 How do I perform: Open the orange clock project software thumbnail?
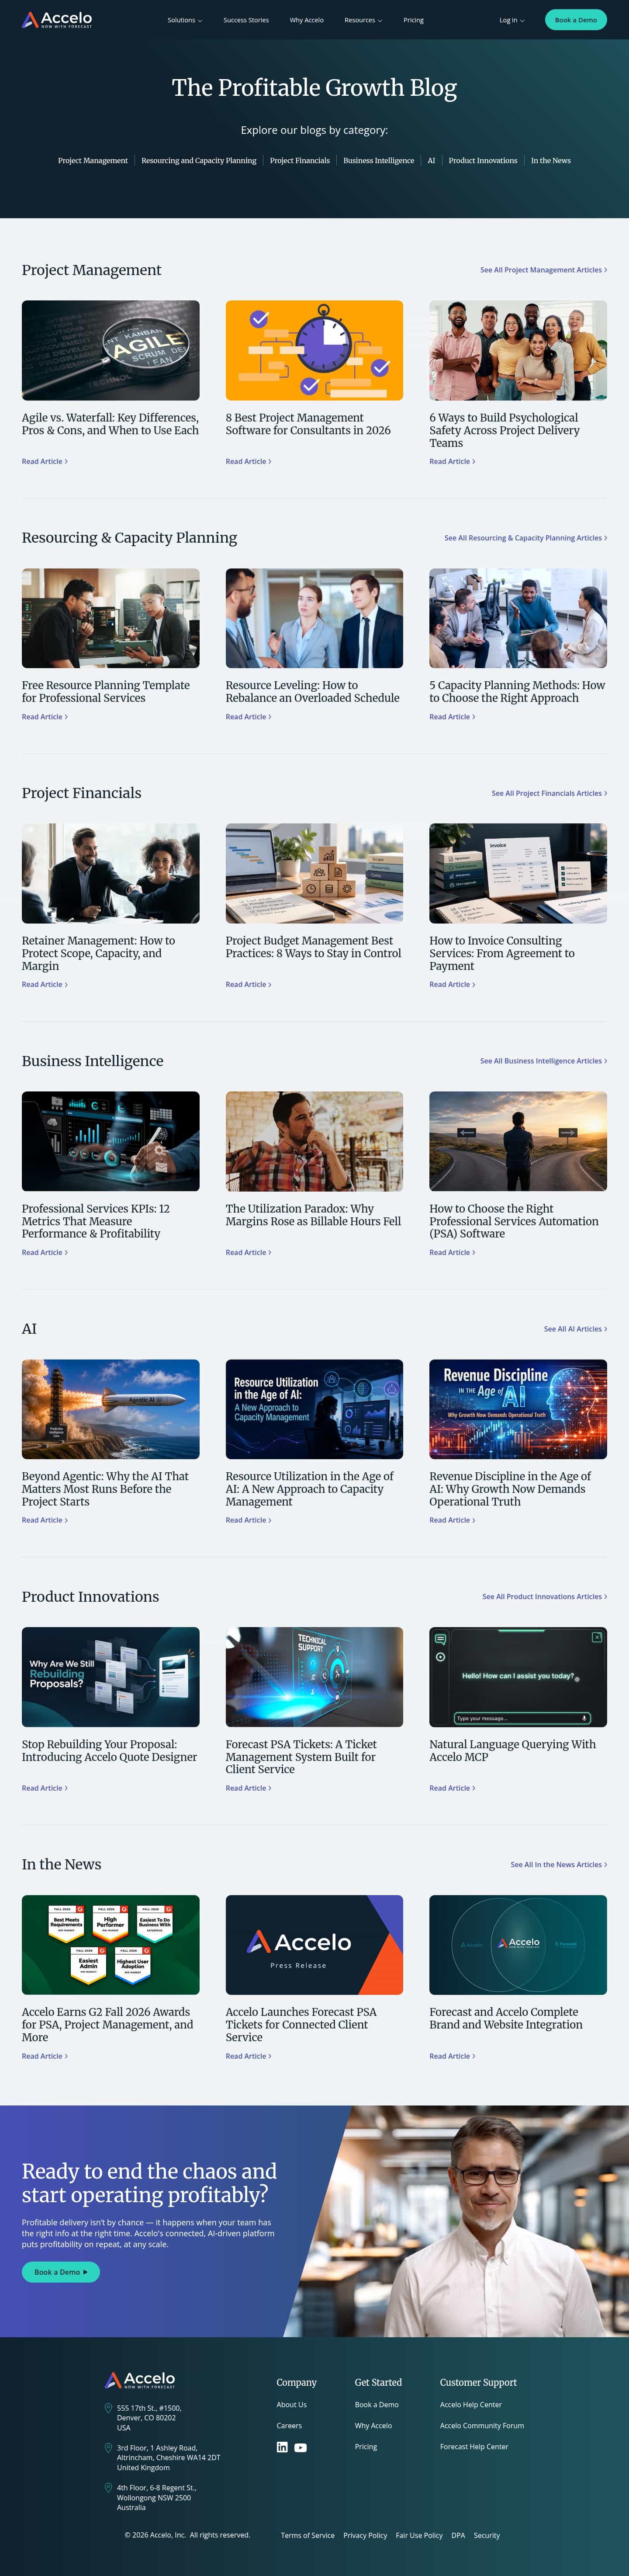(314, 350)
